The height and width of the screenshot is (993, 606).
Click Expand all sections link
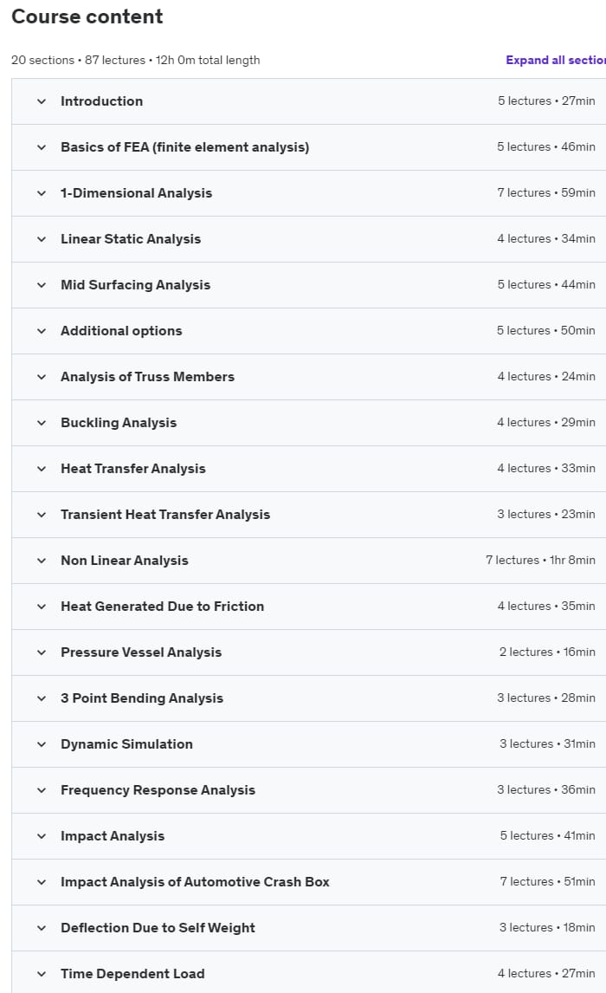556,60
